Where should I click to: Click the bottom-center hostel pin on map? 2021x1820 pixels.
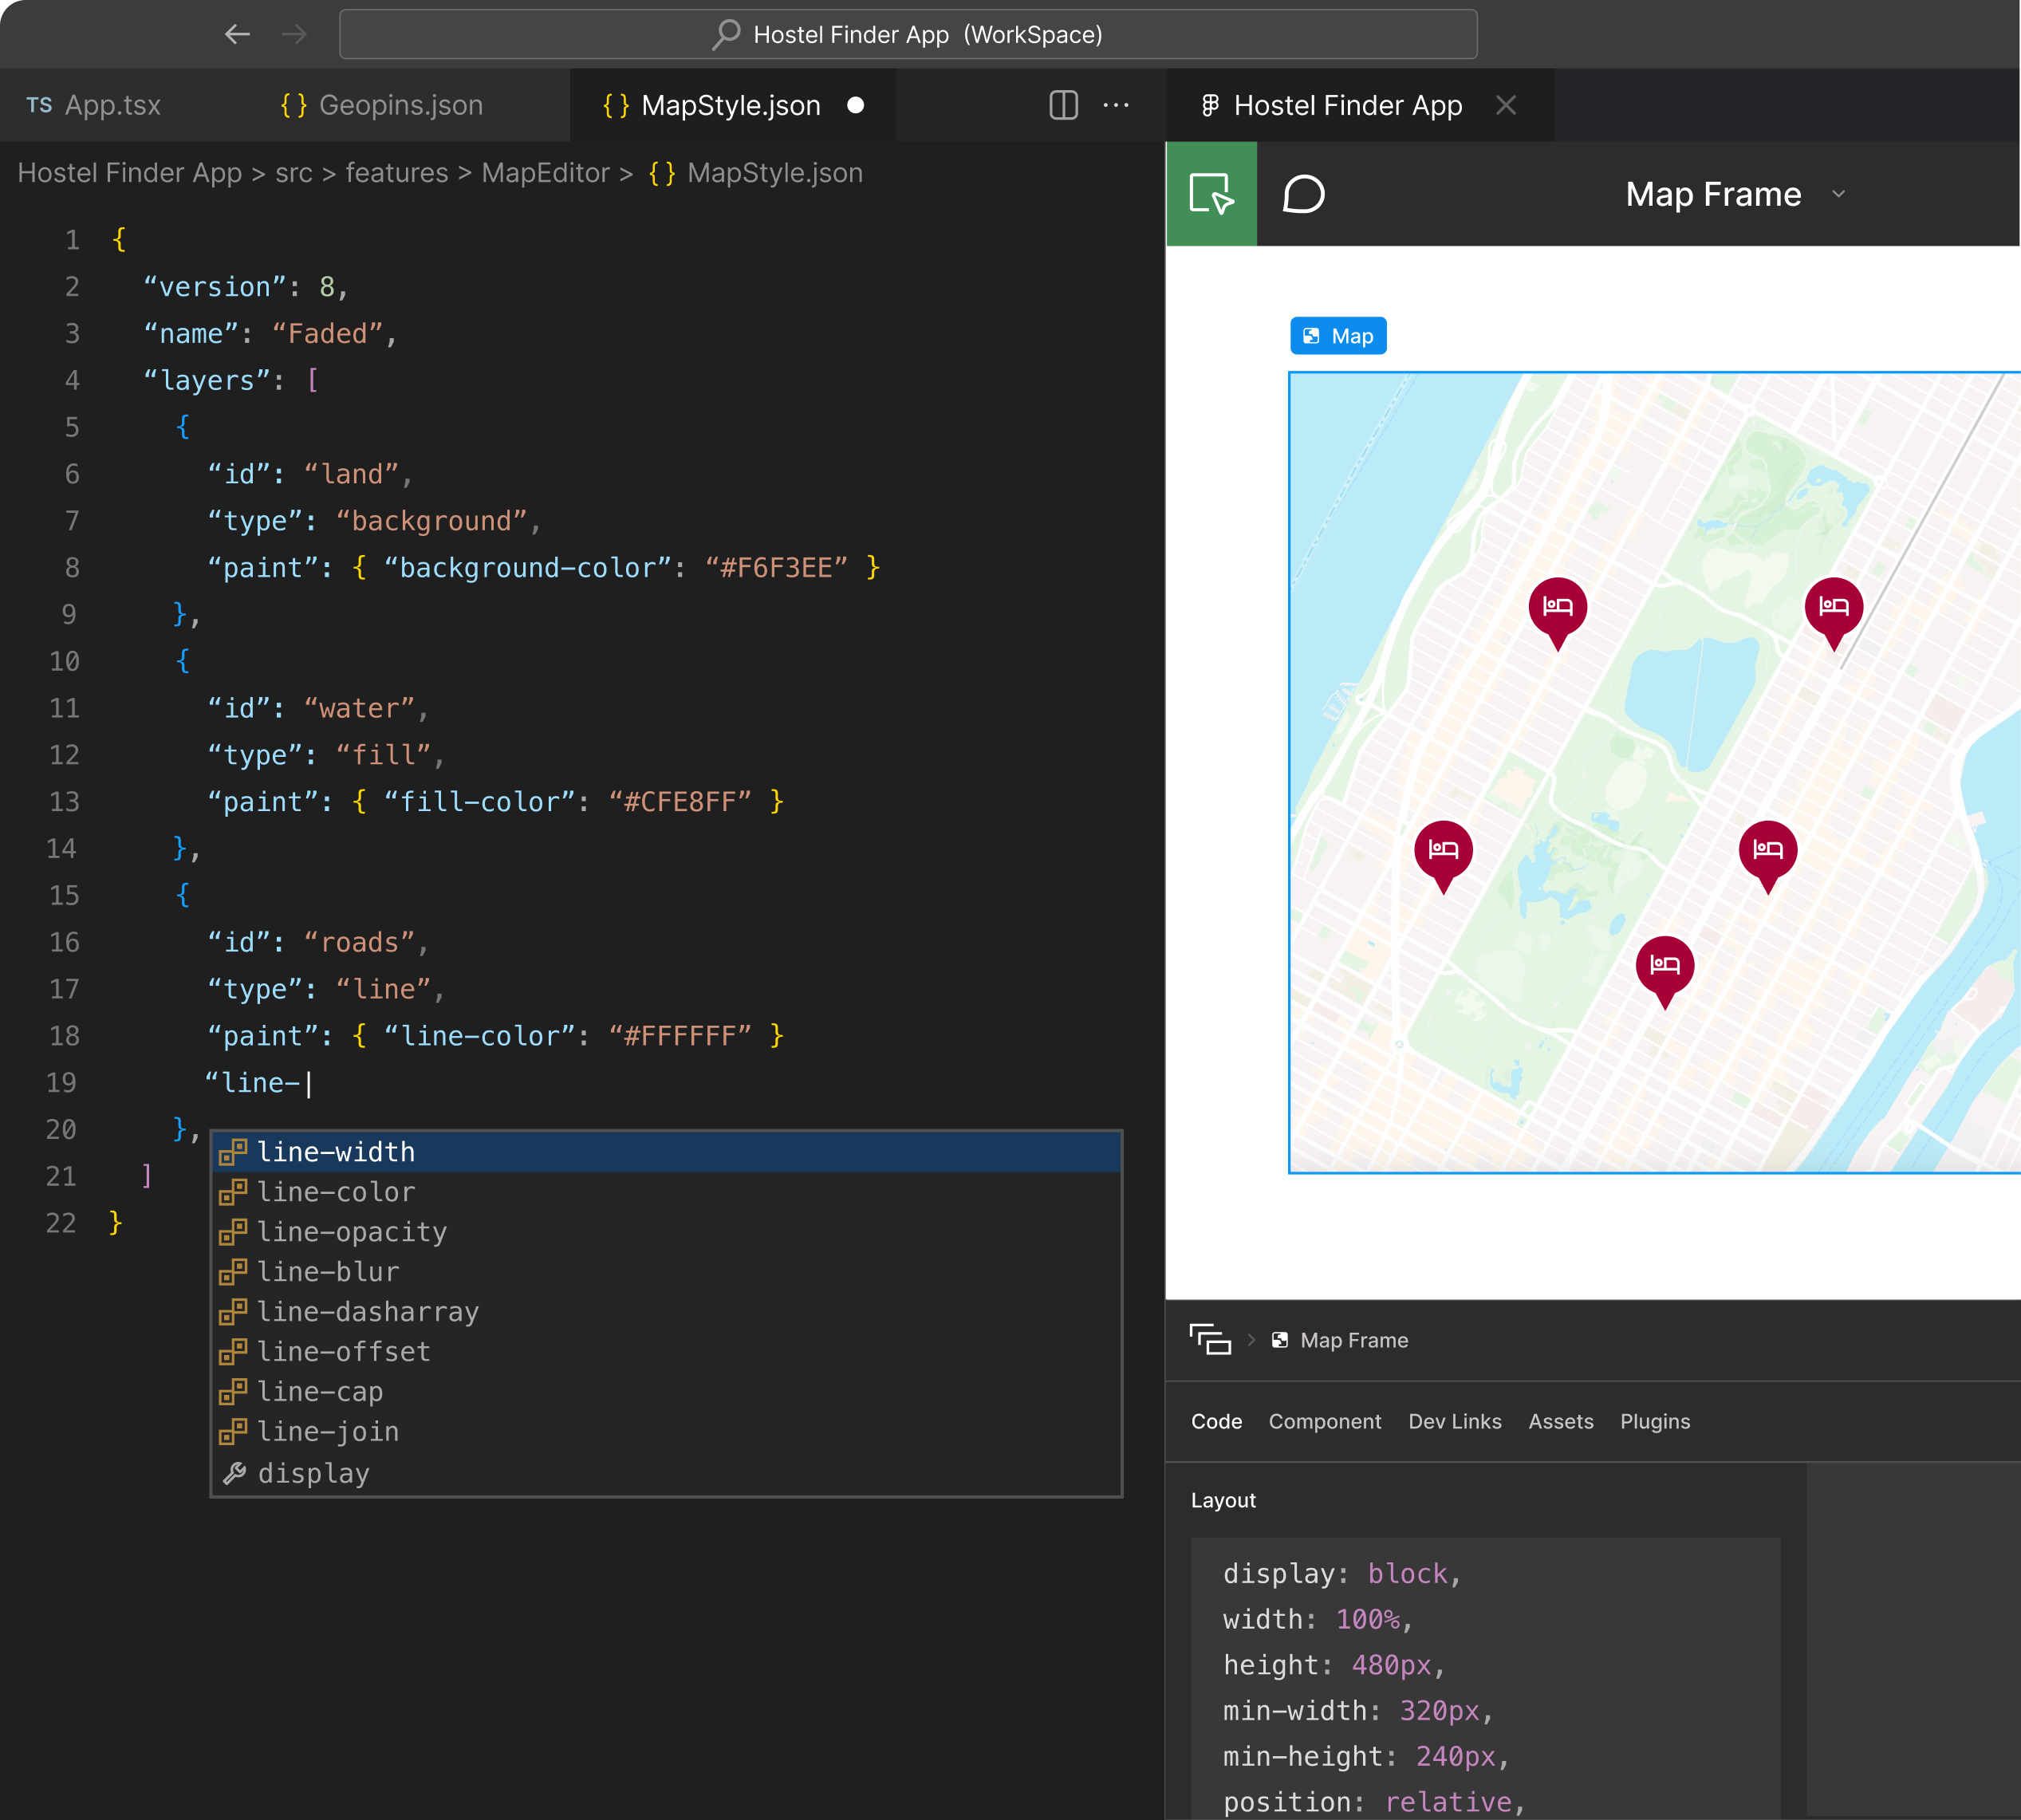1664,966
